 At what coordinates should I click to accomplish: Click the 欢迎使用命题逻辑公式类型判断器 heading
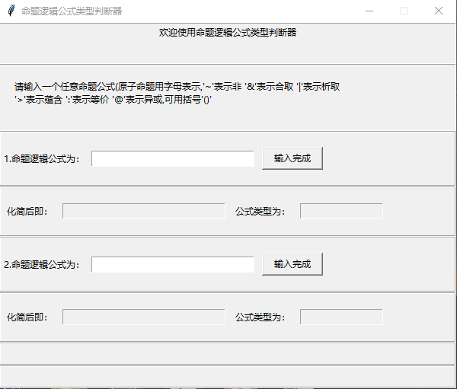click(x=228, y=33)
